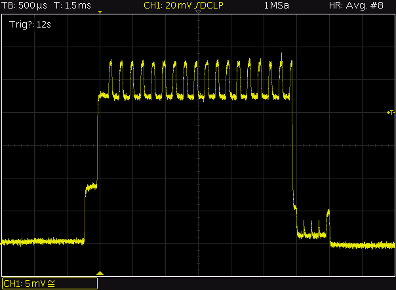
Task: Click the rising-edge slope icon before DCLP
Action: click(x=197, y=5)
